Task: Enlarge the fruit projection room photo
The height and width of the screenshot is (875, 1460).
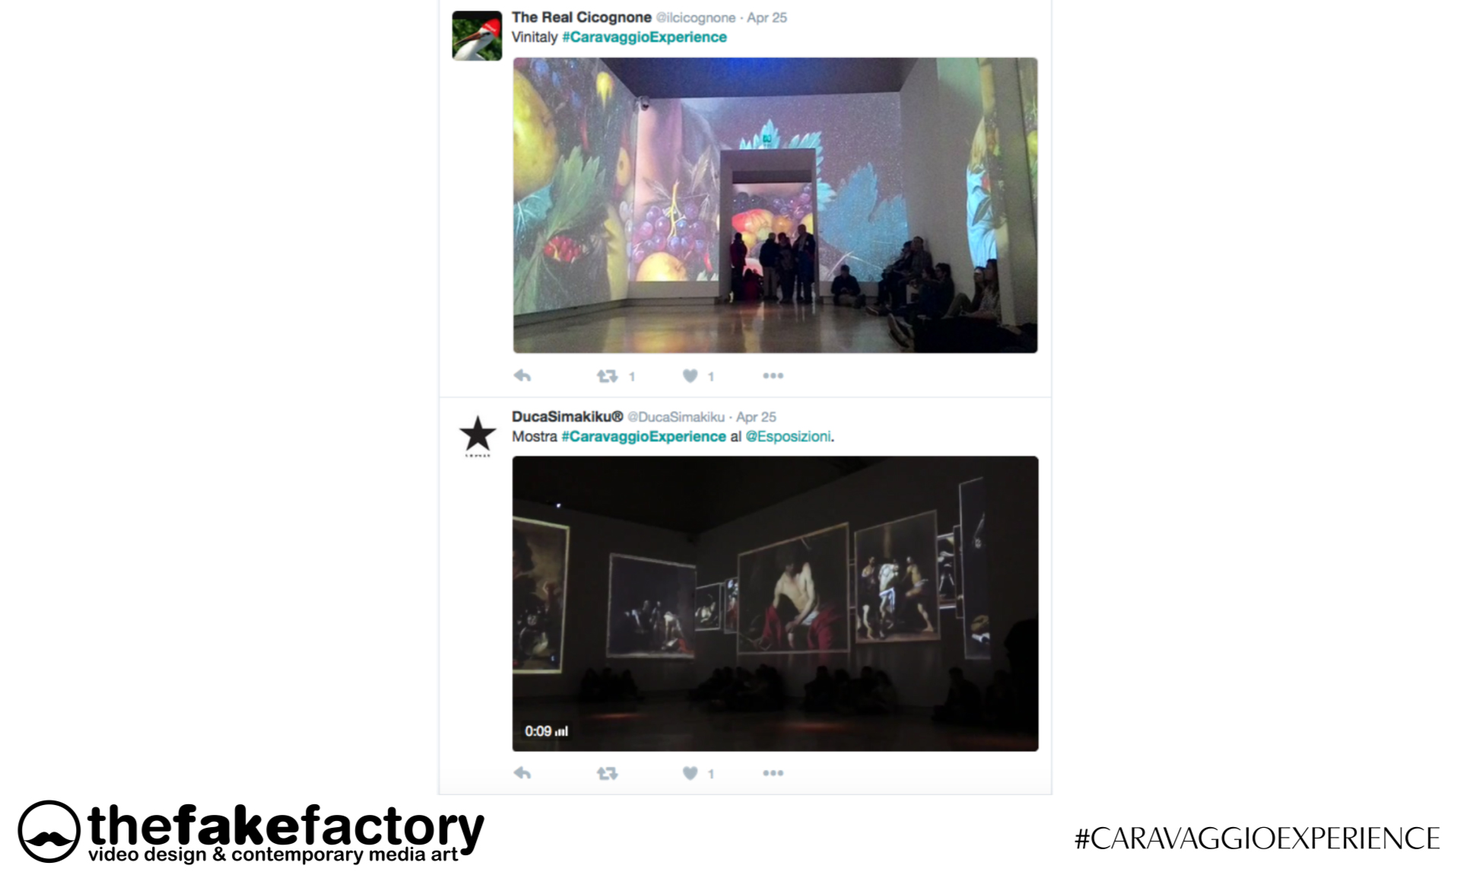Action: pyautogui.click(x=775, y=205)
